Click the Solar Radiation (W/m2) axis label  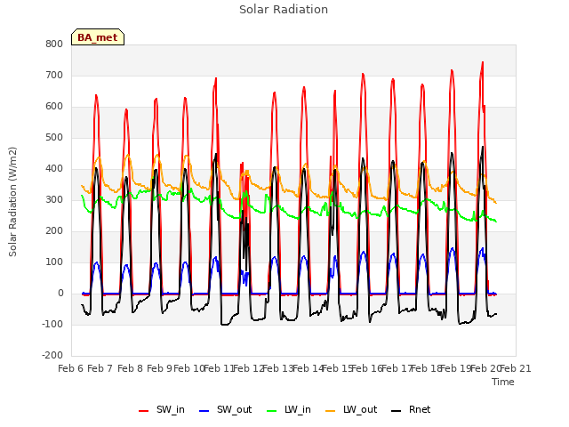click(x=12, y=202)
